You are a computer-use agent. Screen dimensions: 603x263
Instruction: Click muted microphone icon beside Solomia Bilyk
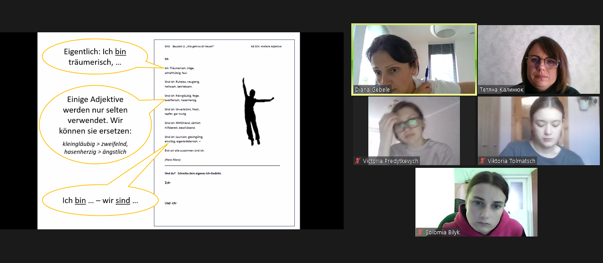[x=420, y=232]
